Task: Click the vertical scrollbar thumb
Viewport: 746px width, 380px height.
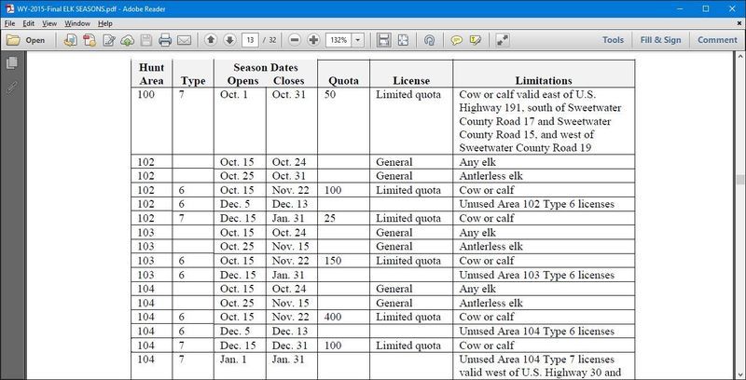Action: (739, 180)
